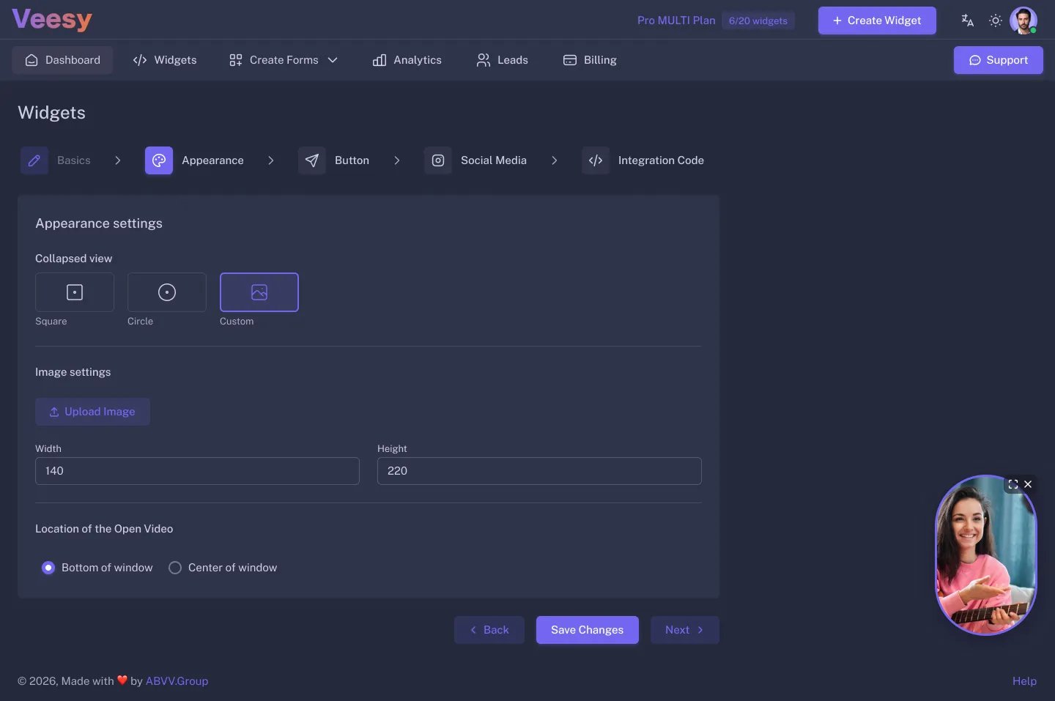Open the user avatar profile menu
The height and width of the screenshot is (701, 1055).
[1023, 21]
